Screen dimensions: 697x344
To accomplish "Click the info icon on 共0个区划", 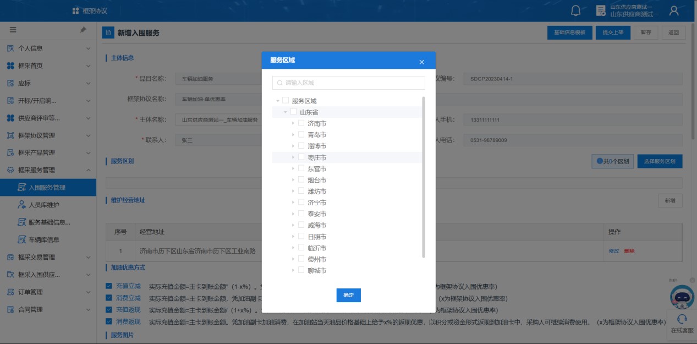I will (599, 161).
